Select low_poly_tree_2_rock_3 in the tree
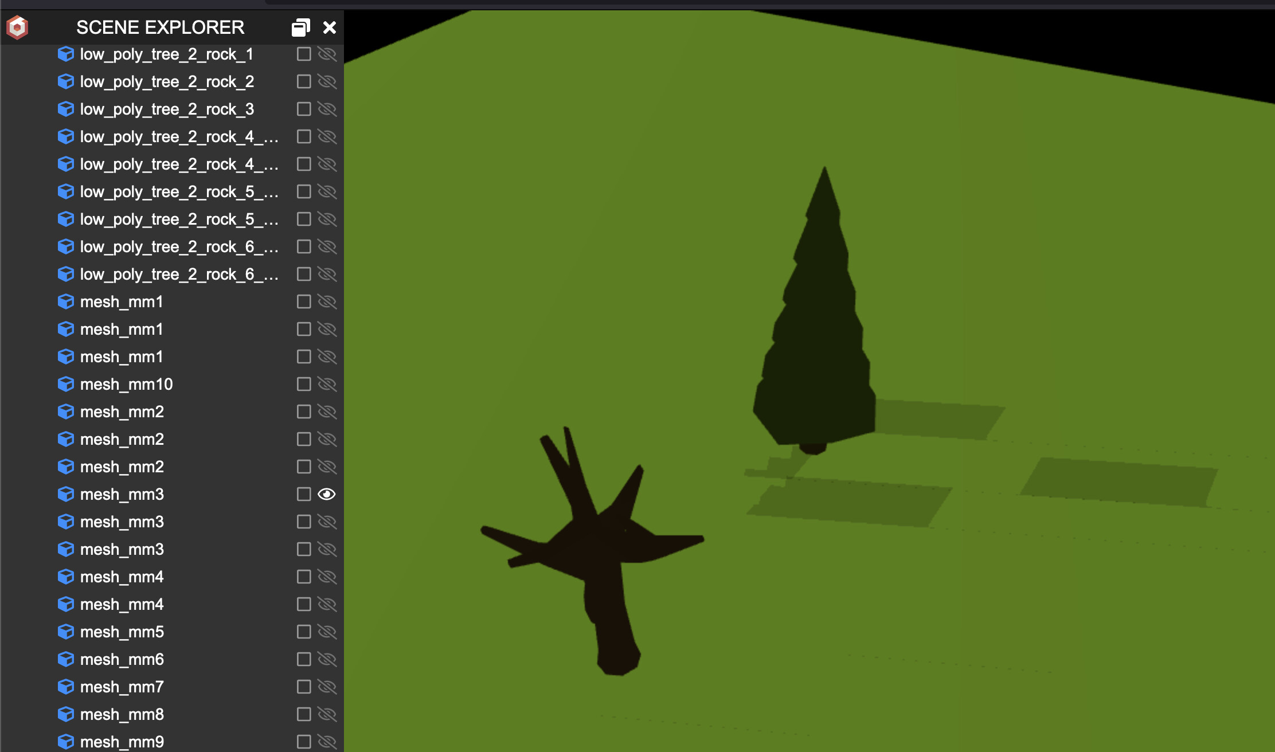 click(x=167, y=109)
